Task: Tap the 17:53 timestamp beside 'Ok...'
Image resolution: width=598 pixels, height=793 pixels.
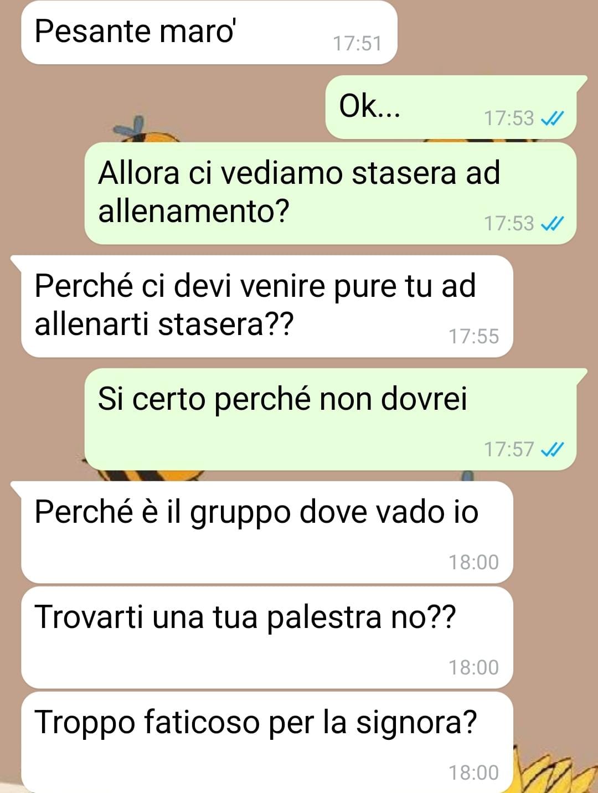Action: point(509,118)
